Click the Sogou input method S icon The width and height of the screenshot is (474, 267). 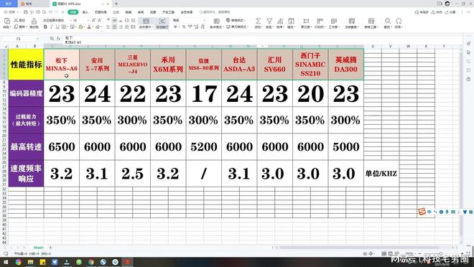[x=422, y=212]
